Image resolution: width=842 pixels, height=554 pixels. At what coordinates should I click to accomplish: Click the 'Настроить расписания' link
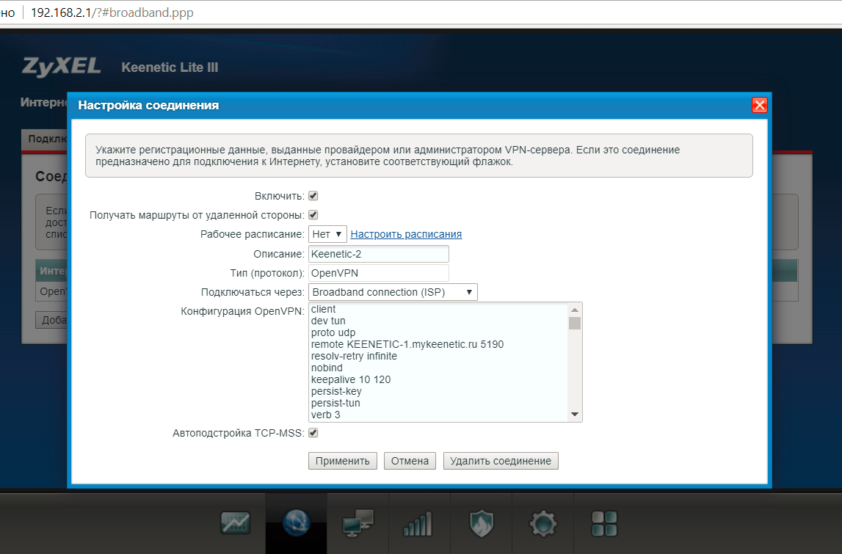point(406,234)
